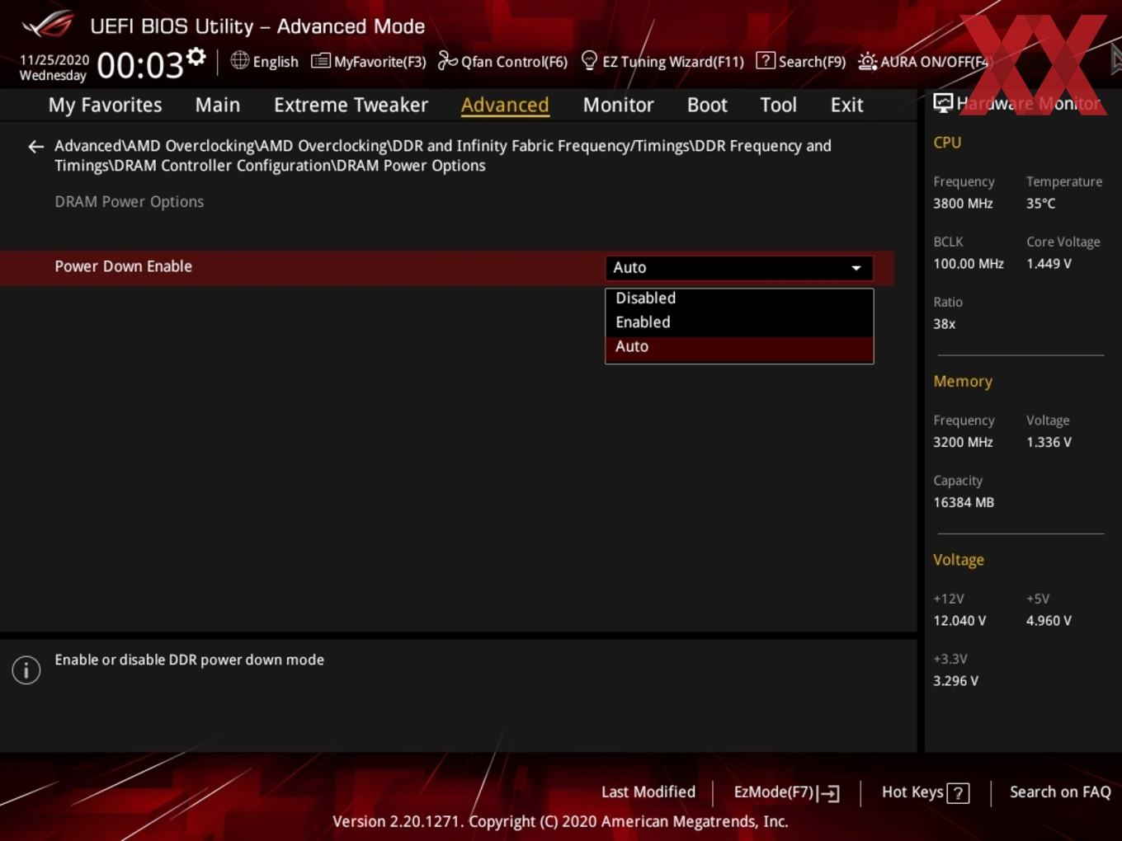Open the clock settings gear icon

pos(196,57)
